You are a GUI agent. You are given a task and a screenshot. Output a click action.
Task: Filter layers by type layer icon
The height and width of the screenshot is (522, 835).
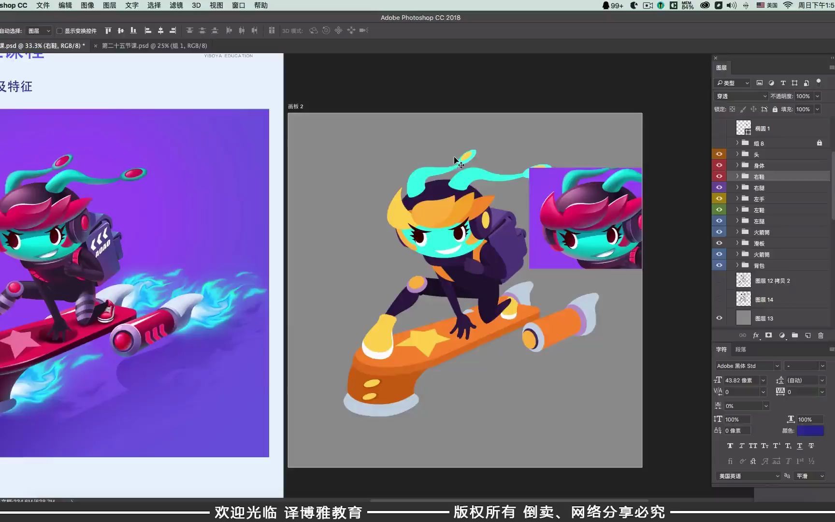783,83
